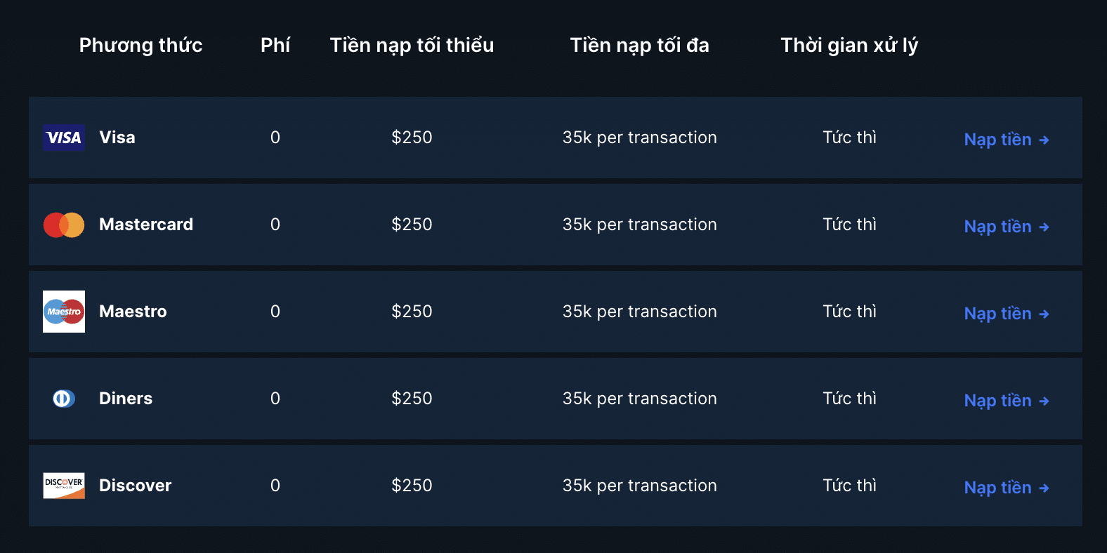Click the Maestro $250 minimum deposit
Screen dimensions: 1107x553
412,312
